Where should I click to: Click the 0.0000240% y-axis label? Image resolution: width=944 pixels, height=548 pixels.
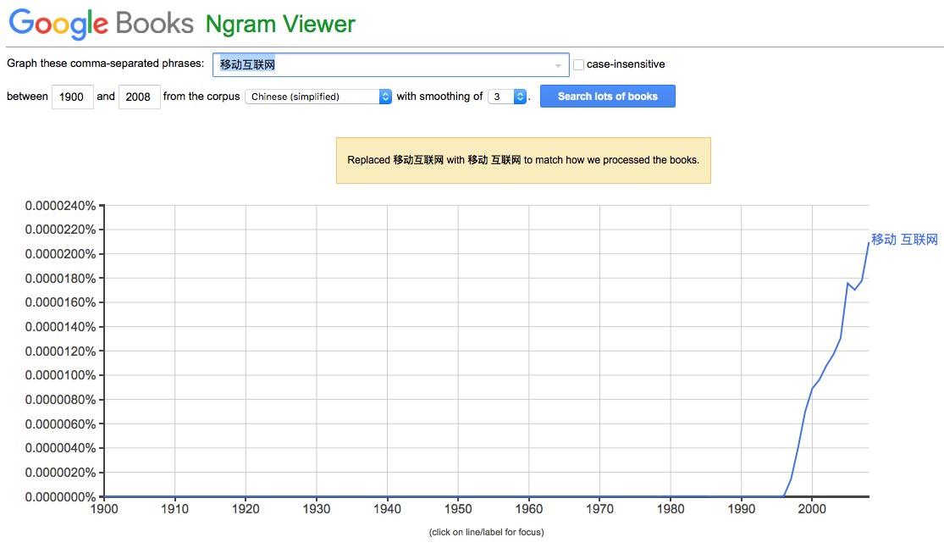60,206
